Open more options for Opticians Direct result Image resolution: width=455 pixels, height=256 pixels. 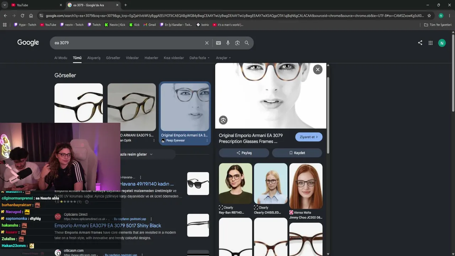(151, 219)
